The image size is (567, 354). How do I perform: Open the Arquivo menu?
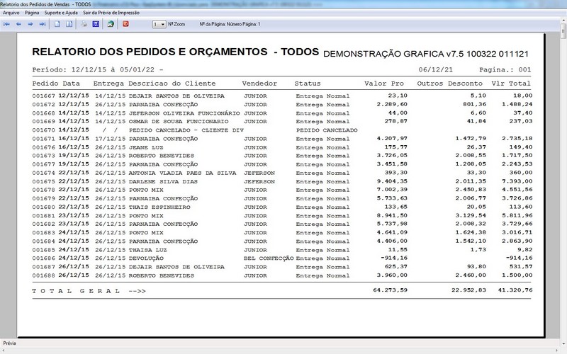click(11, 13)
